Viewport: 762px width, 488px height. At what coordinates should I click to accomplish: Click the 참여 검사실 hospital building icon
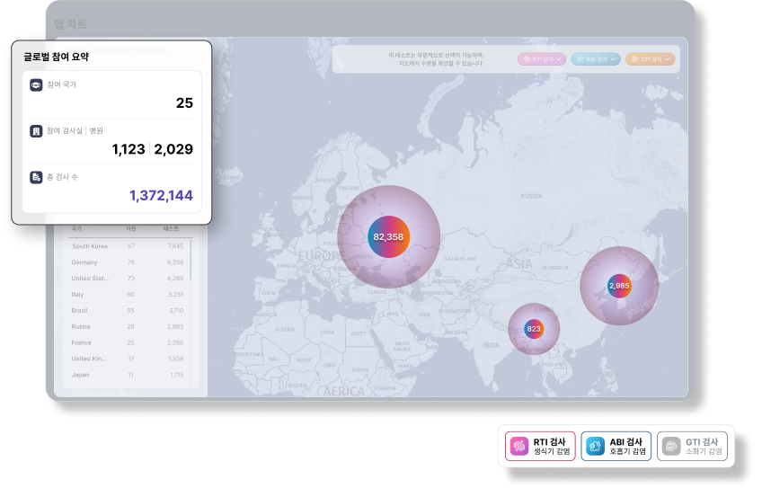[x=36, y=131]
